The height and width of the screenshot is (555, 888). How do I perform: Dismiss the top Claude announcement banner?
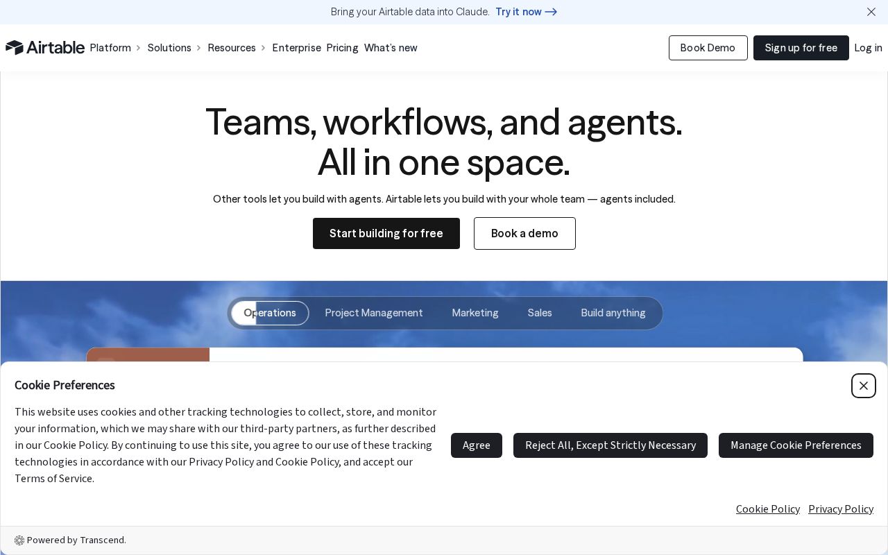pos(871,12)
